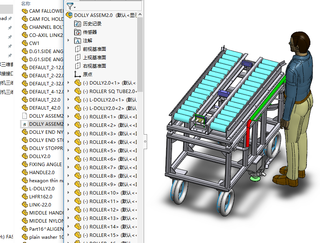
Task: Open the HANDLE2.0 part file
Action: 41,172
